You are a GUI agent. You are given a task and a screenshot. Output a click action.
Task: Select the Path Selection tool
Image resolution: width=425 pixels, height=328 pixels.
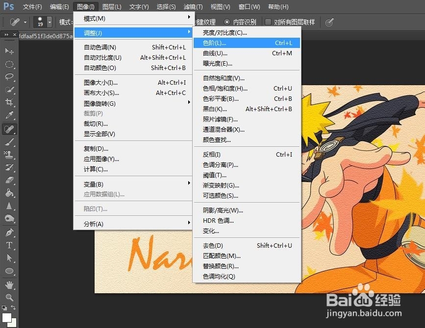(x=9, y=258)
